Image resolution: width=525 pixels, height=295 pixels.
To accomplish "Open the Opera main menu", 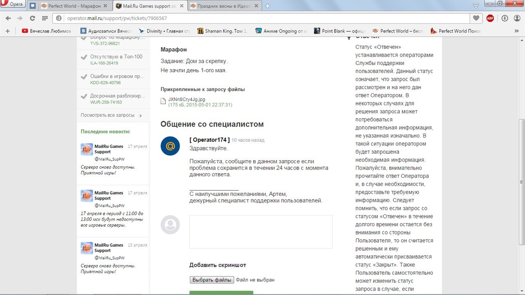I will click(x=12, y=5).
